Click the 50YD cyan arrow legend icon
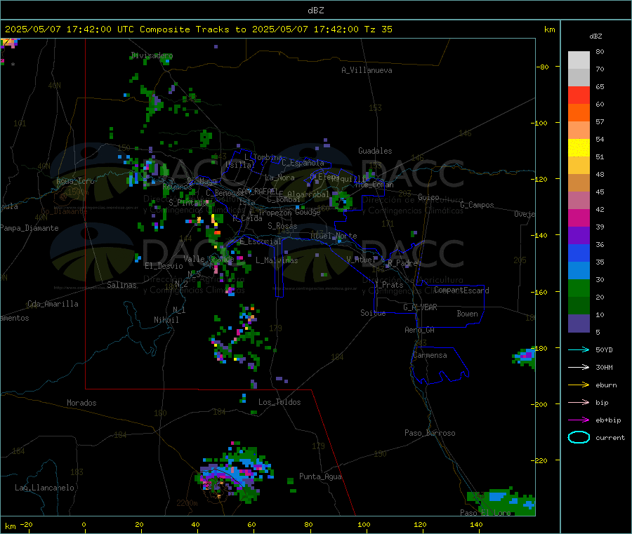The width and height of the screenshot is (632, 534). coord(579,349)
